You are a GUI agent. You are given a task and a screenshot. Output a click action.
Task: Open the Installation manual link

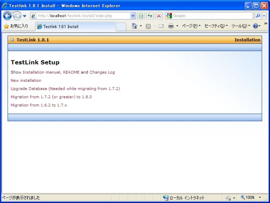tap(41, 72)
